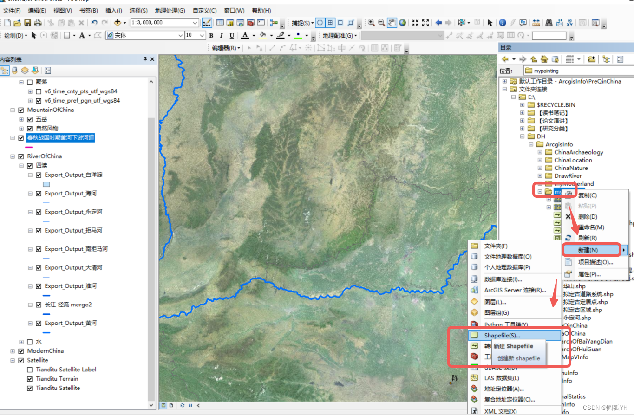Click 属性(P)... in the context menu
634x415 pixels.
[595, 274]
